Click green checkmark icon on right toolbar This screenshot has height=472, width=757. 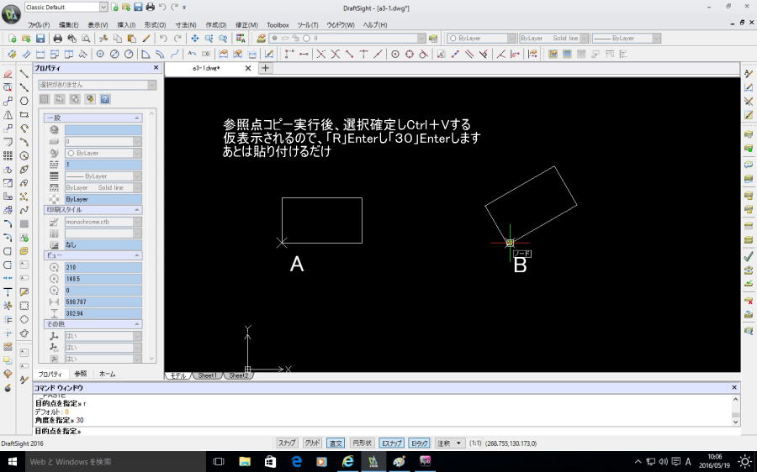click(749, 256)
